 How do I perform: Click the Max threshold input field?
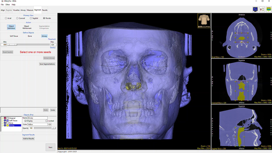[x=52, y=45]
